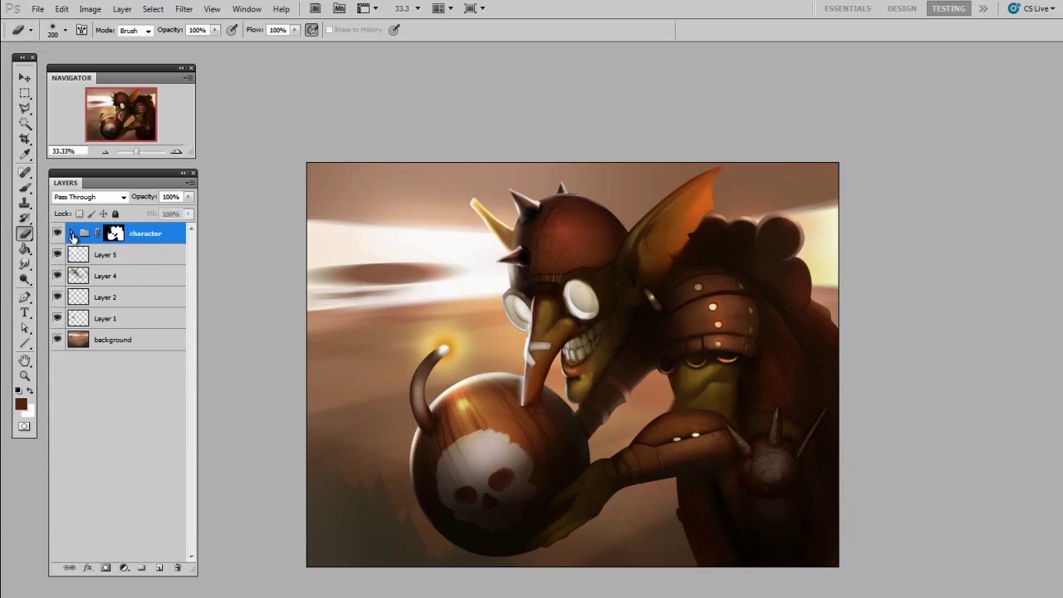Open the Window menu

247,9
